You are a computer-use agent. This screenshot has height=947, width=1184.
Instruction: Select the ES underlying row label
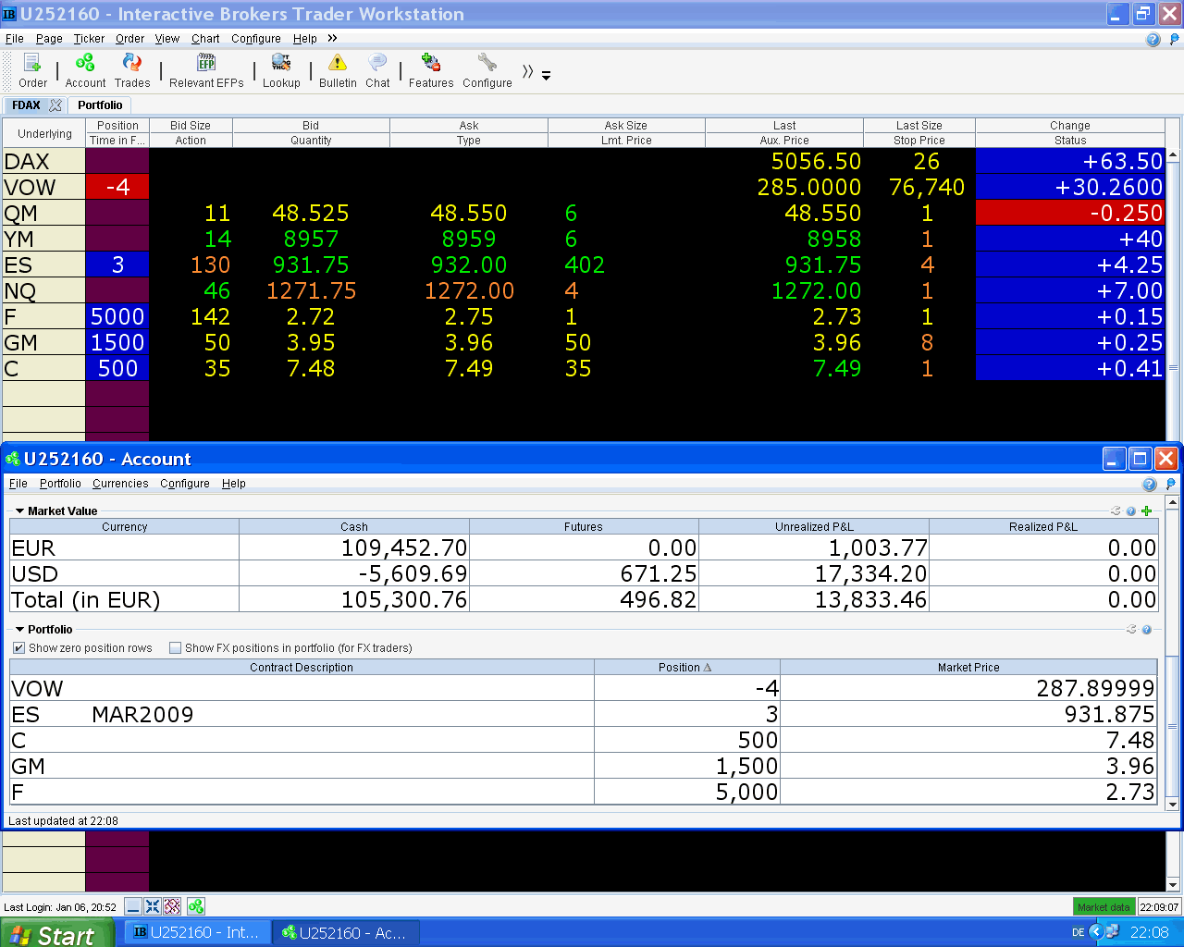(x=43, y=264)
